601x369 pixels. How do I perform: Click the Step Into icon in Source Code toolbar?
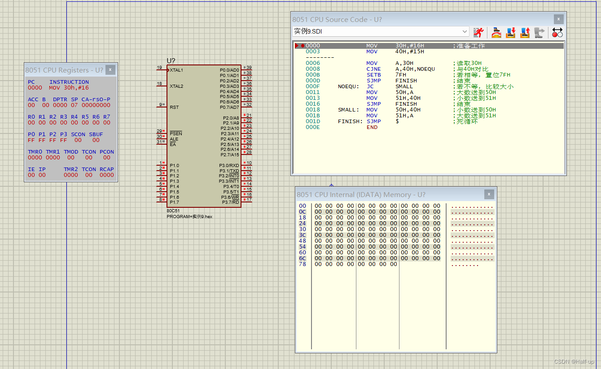pos(510,32)
